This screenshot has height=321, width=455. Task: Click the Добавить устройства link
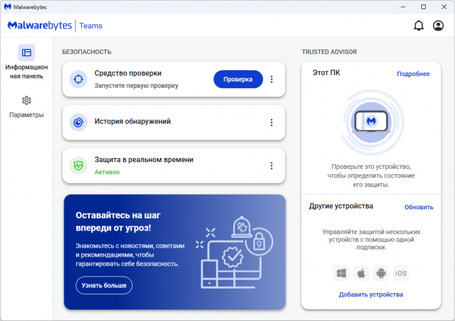pyautogui.click(x=370, y=294)
